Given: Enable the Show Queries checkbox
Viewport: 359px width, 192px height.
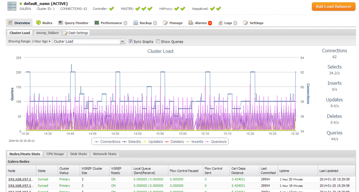Looking at the screenshot, I should point(158,42).
